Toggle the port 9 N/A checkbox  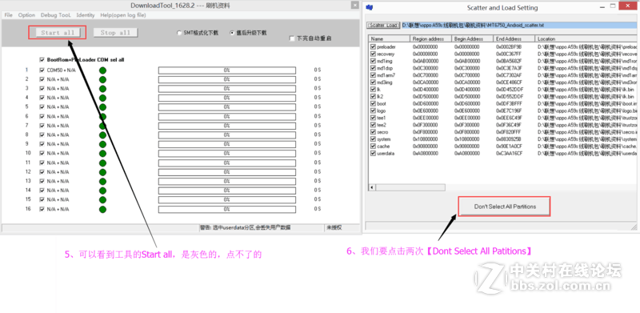coord(42,144)
